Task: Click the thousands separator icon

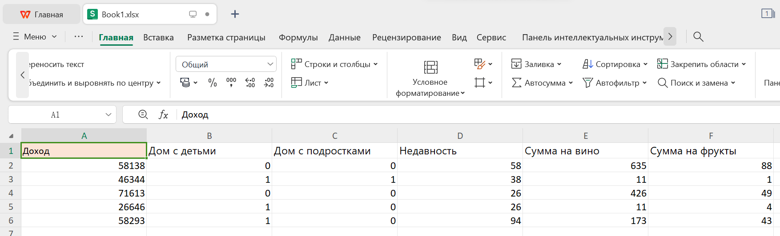Action: coord(231,83)
